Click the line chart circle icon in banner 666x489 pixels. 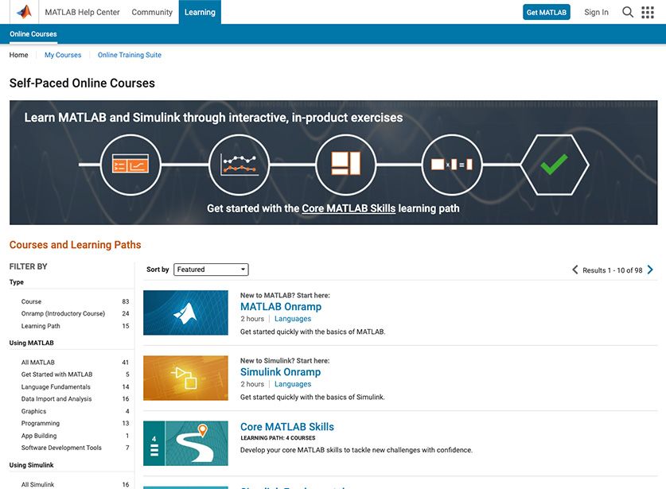(x=239, y=165)
